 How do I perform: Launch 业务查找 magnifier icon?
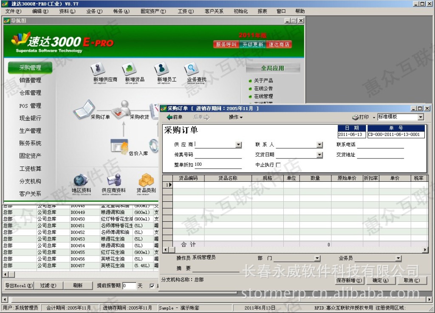192,69
